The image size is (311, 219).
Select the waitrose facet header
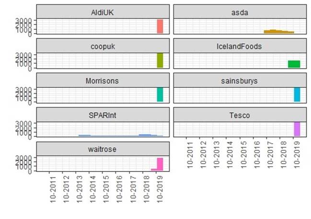(x=103, y=149)
